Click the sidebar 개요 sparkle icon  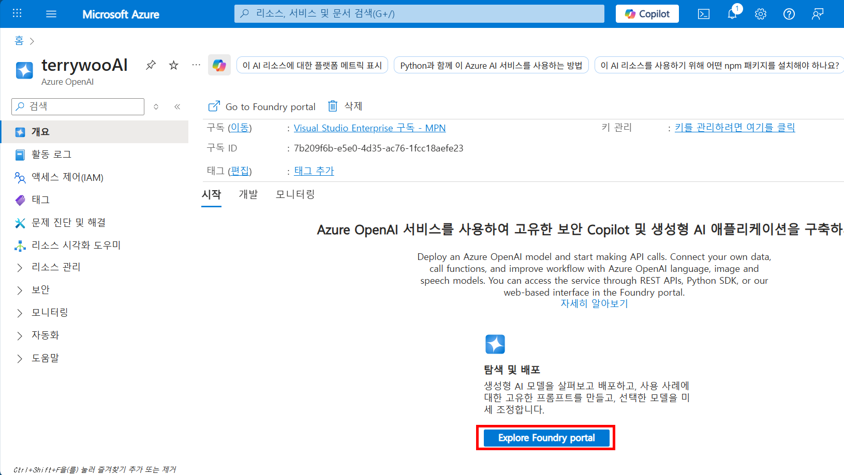pos(20,132)
